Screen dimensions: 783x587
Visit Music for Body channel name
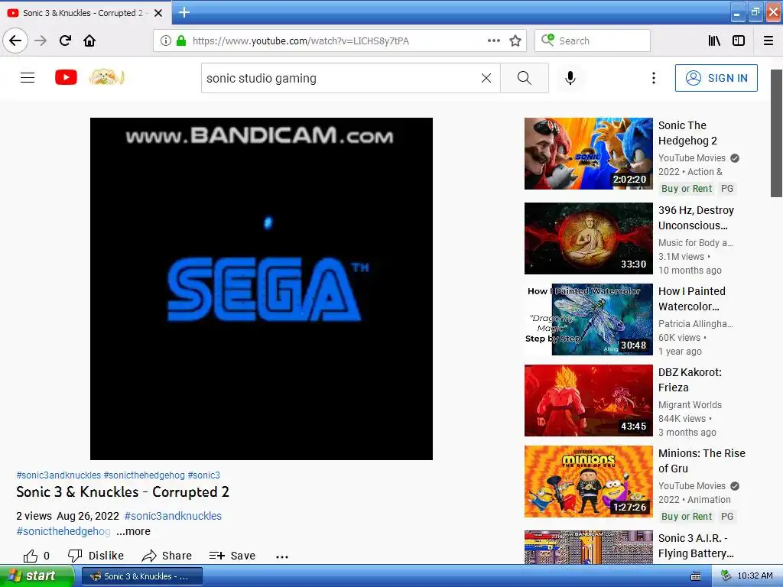click(x=696, y=243)
